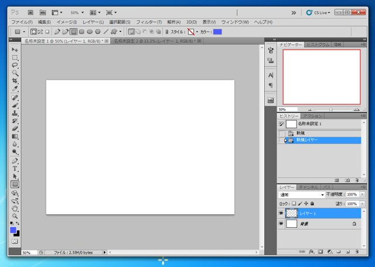The height and width of the screenshot is (267, 375).
Task: Open the フィルター menu
Action: click(x=149, y=22)
